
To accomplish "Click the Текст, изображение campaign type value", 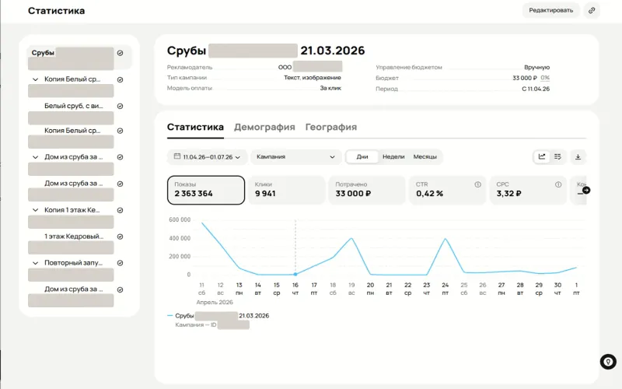I will coord(313,78).
